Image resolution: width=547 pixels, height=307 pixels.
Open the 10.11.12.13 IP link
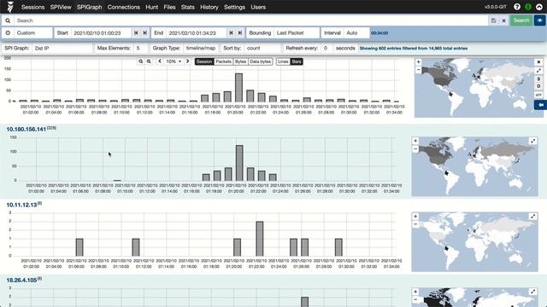pos(21,205)
